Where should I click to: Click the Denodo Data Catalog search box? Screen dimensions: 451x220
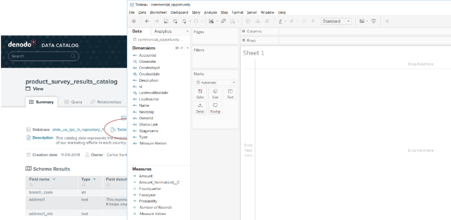point(44,56)
